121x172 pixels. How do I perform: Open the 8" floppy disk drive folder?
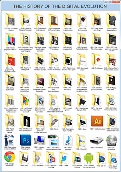click(111, 80)
